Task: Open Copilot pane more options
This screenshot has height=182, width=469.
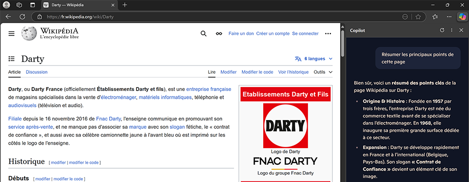Action: coord(452,30)
